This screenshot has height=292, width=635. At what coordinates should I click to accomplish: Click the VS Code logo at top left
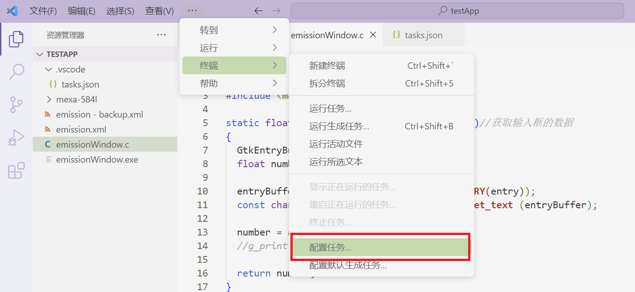12,10
